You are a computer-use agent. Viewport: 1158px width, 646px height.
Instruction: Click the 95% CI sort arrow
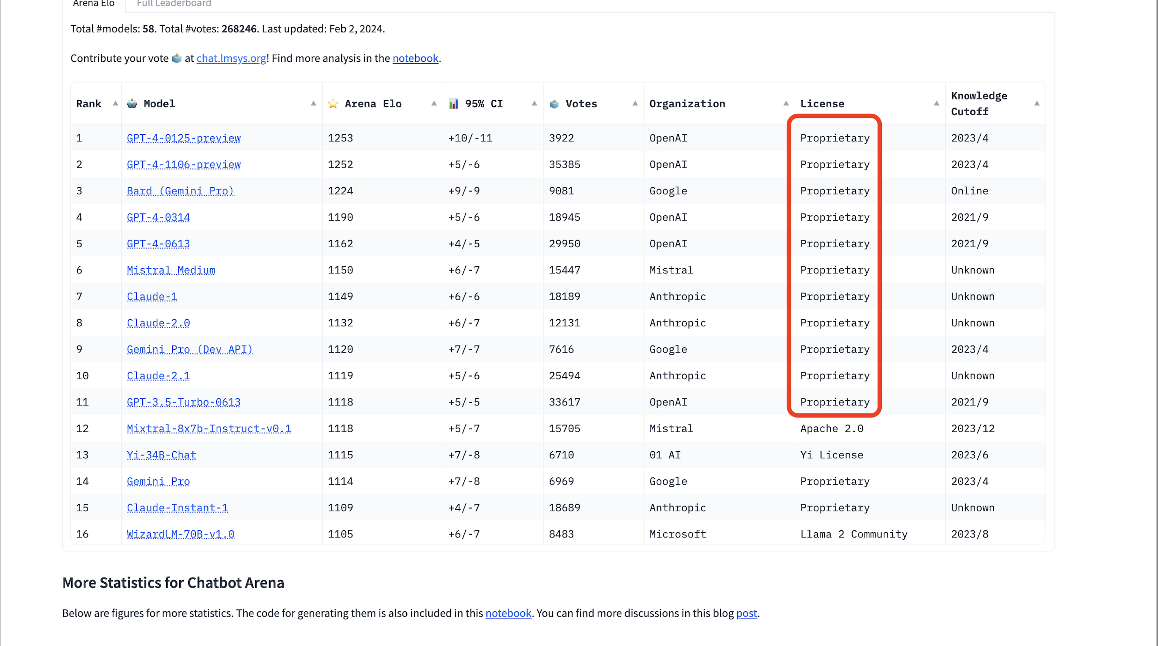[534, 103]
